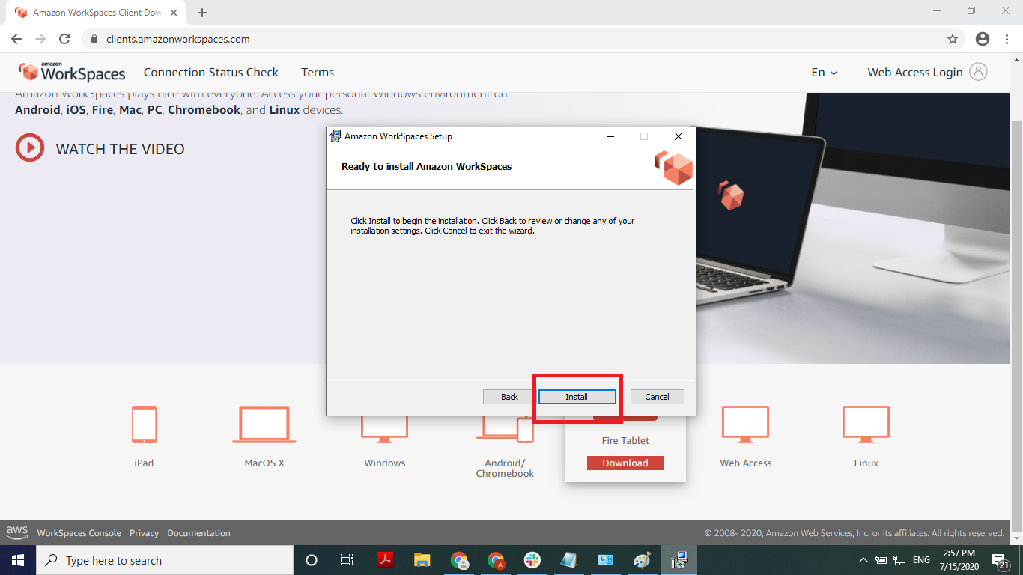Open the WorkSpaces Console footer link
This screenshot has width=1023, height=575.
click(x=79, y=533)
